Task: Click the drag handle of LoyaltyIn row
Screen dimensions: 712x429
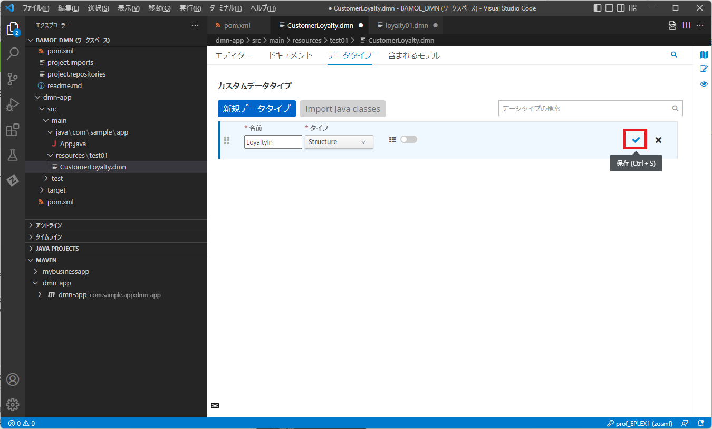Action: (227, 140)
